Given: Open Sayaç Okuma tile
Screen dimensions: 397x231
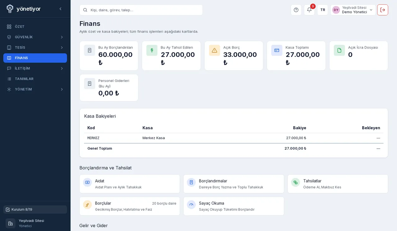Looking at the screenshot, I should pyautogui.click(x=234, y=206).
